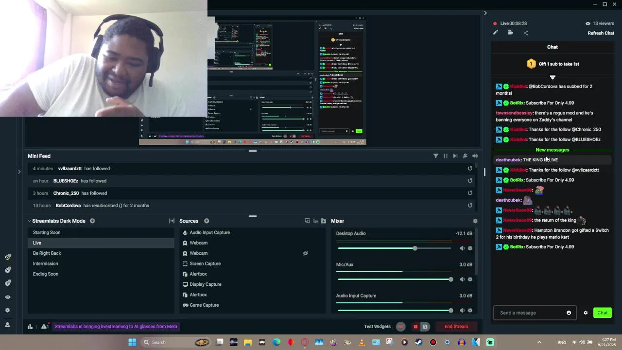Image resolution: width=622 pixels, height=350 pixels.
Task: Click the share icon under Live timer
Action: pos(526,33)
